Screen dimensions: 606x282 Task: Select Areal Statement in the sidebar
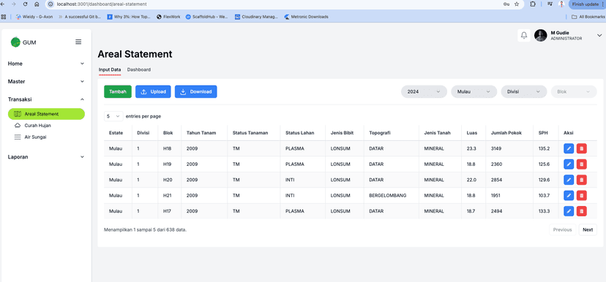point(46,114)
